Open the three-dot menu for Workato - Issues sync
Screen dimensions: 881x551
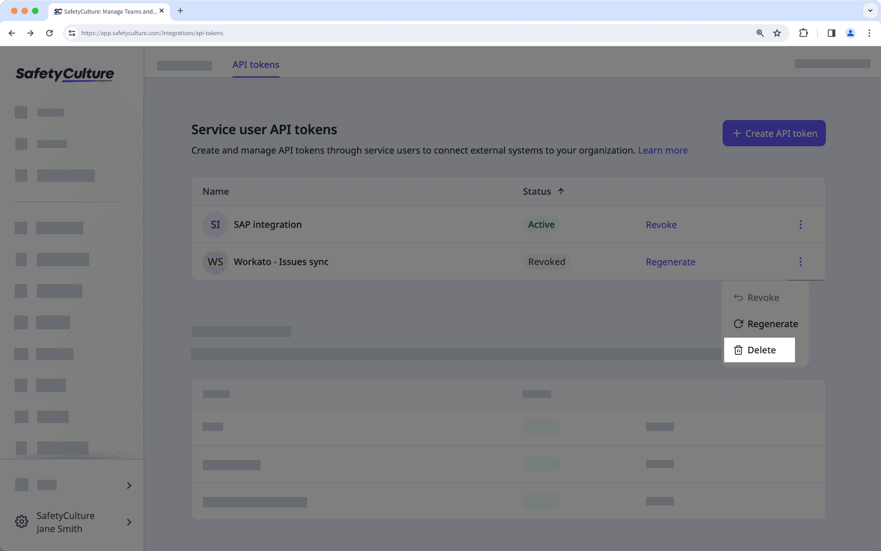tap(800, 262)
